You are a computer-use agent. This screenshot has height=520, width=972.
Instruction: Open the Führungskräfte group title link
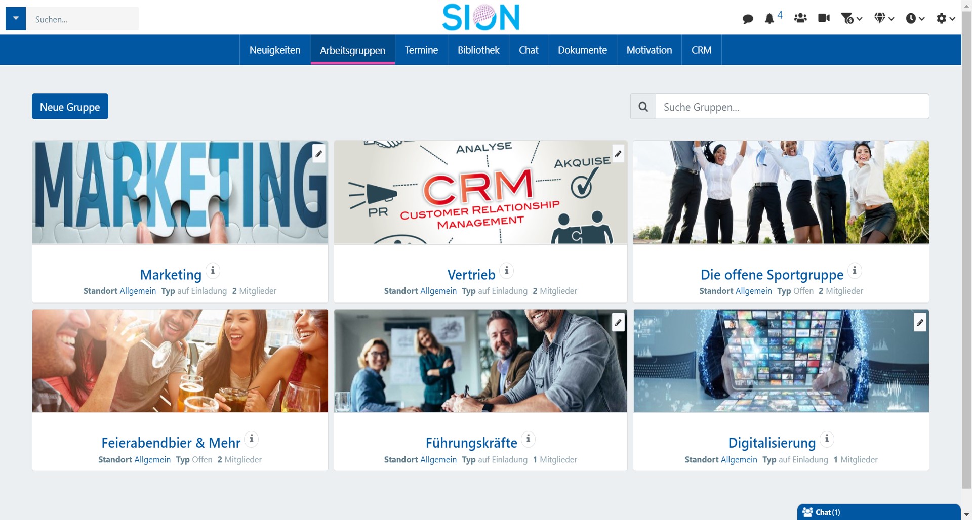pos(471,443)
